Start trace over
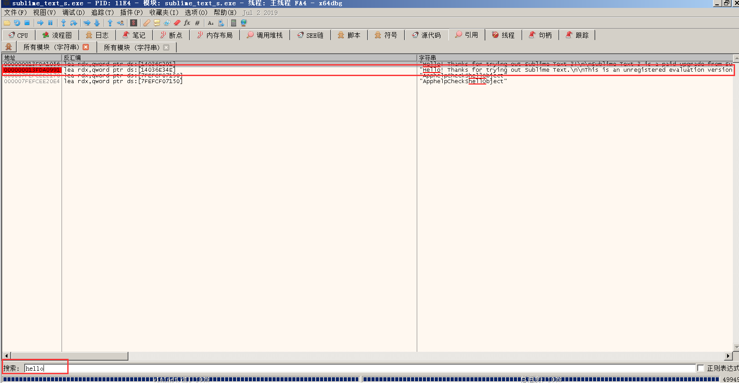 point(97,23)
